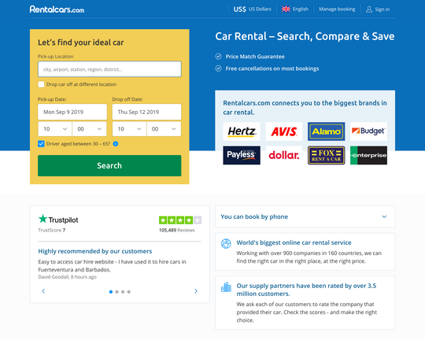Click the Rentalcars.com logo
This screenshot has width=425, height=340.
[57, 9]
